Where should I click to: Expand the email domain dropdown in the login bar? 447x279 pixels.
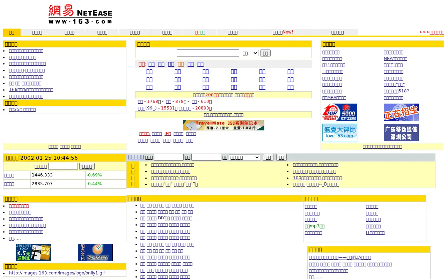pyautogui.click(x=244, y=157)
